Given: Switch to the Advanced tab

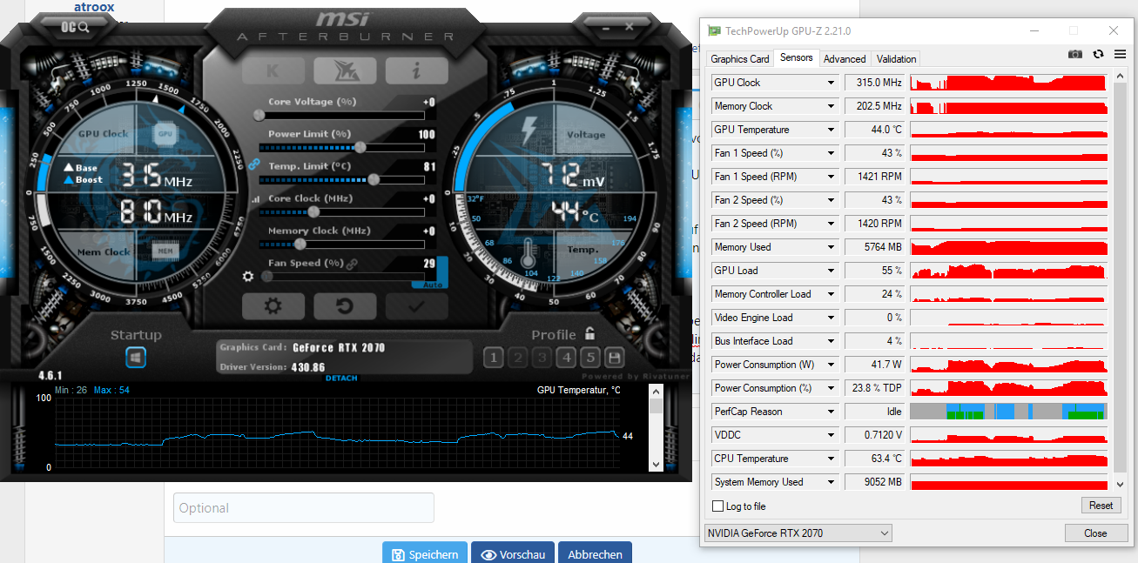Looking at the screenshot, I should coord(845,59).
